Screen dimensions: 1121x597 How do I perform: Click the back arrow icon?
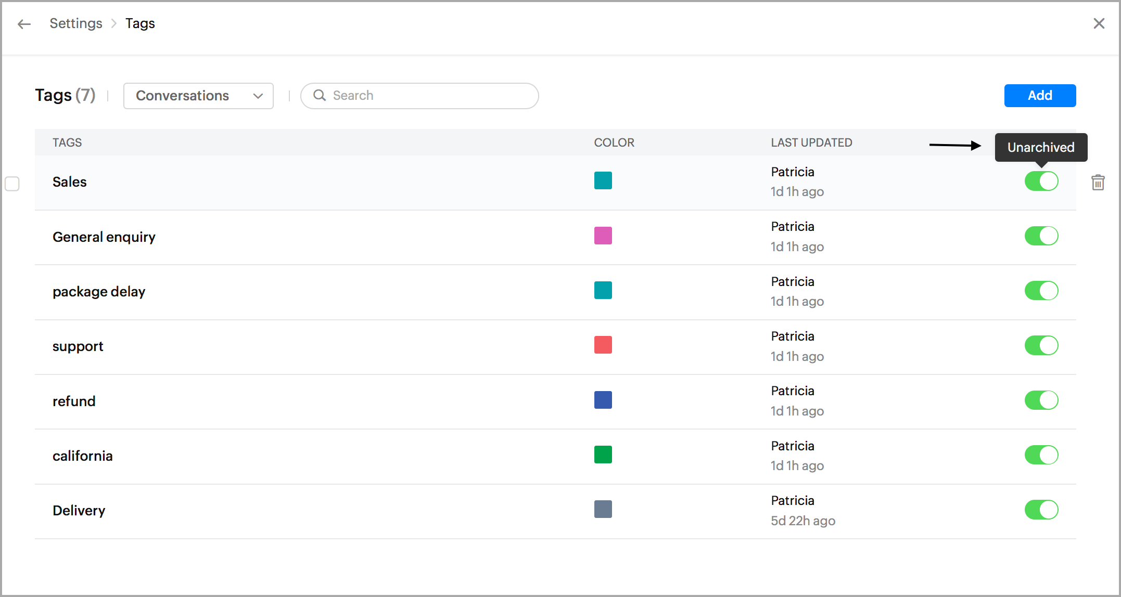click(24, 24)
